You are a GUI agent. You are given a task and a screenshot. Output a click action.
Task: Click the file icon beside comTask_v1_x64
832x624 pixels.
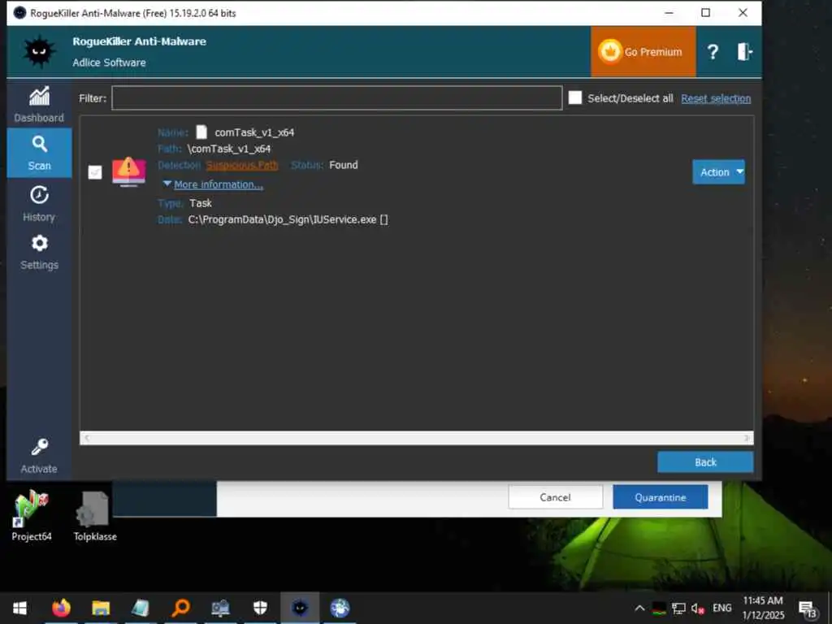coord(201,132)
